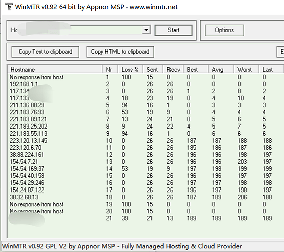Viewport: 284px width, 252px height.
Task: Click the Nr column header
Action: click(110, 69)
